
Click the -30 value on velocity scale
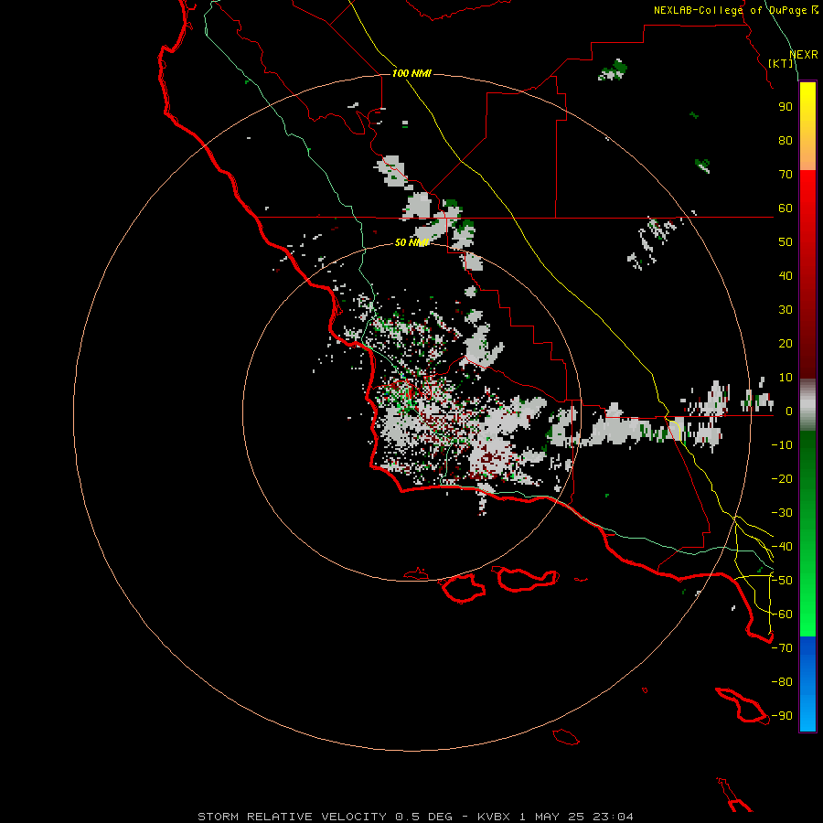[782, 513]
